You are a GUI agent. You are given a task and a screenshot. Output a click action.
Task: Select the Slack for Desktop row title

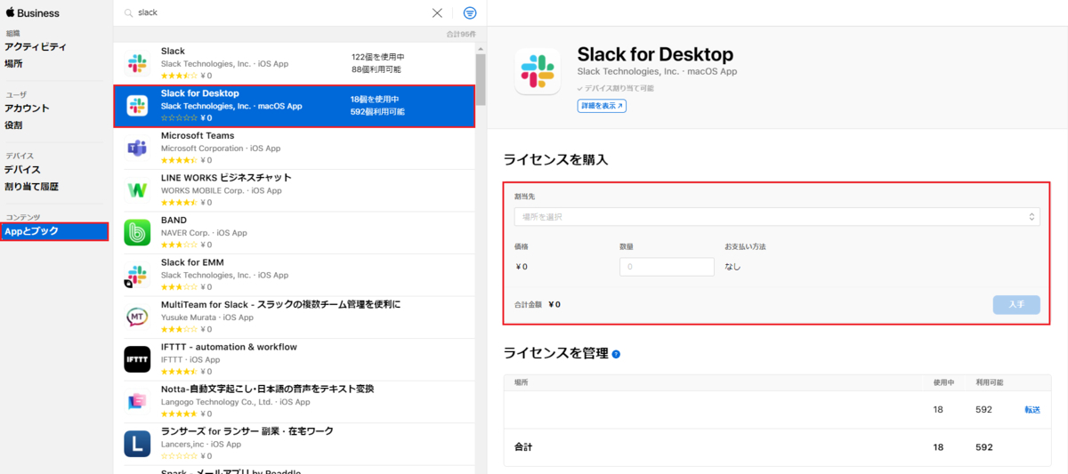point(200,93)
